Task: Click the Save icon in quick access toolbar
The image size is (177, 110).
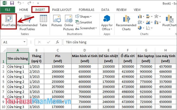Action: (x=12, y=3)
